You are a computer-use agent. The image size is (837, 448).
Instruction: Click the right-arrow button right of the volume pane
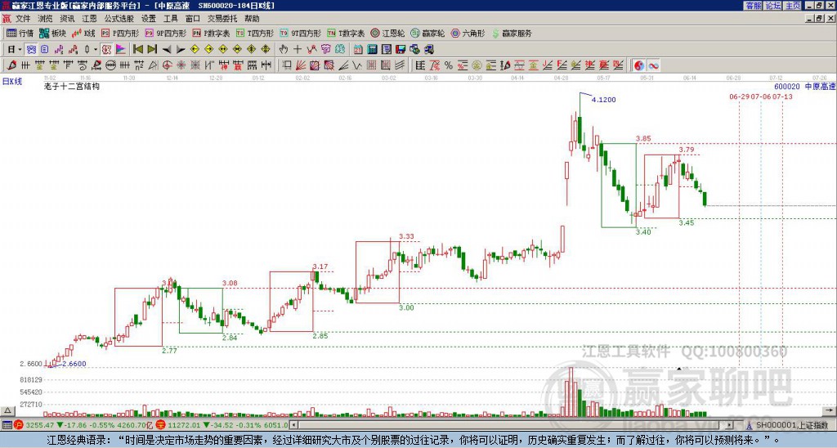click(829, 410)
